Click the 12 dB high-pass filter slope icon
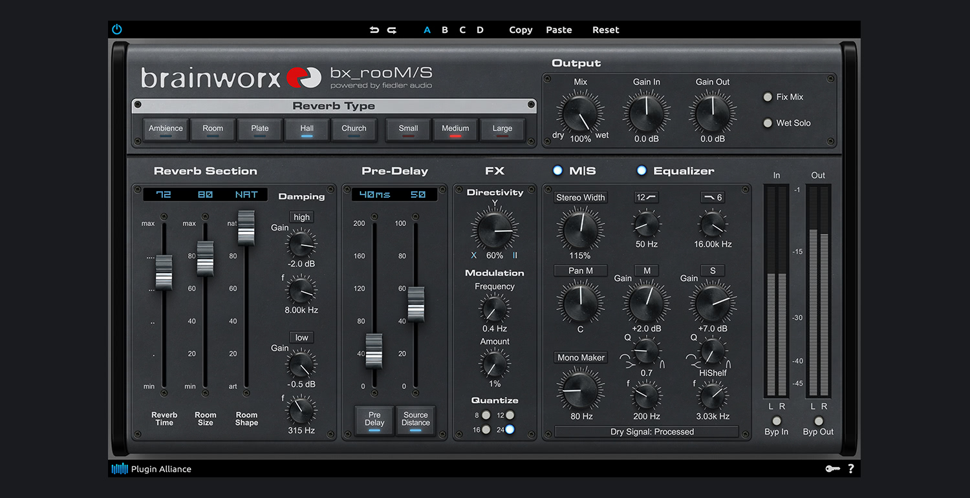The width and height of the screenshot is (970, 498). pos(646,198)
